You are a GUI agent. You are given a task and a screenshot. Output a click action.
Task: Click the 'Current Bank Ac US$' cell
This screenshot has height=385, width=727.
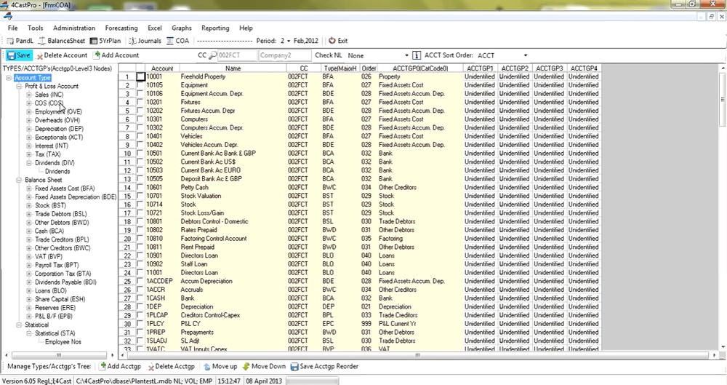pos(233,162)
